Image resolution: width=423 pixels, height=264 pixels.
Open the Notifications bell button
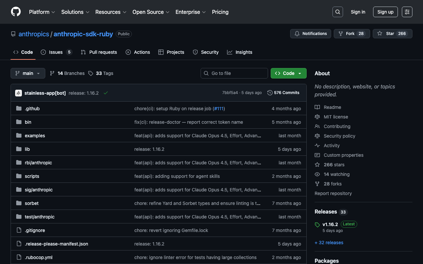310,34
